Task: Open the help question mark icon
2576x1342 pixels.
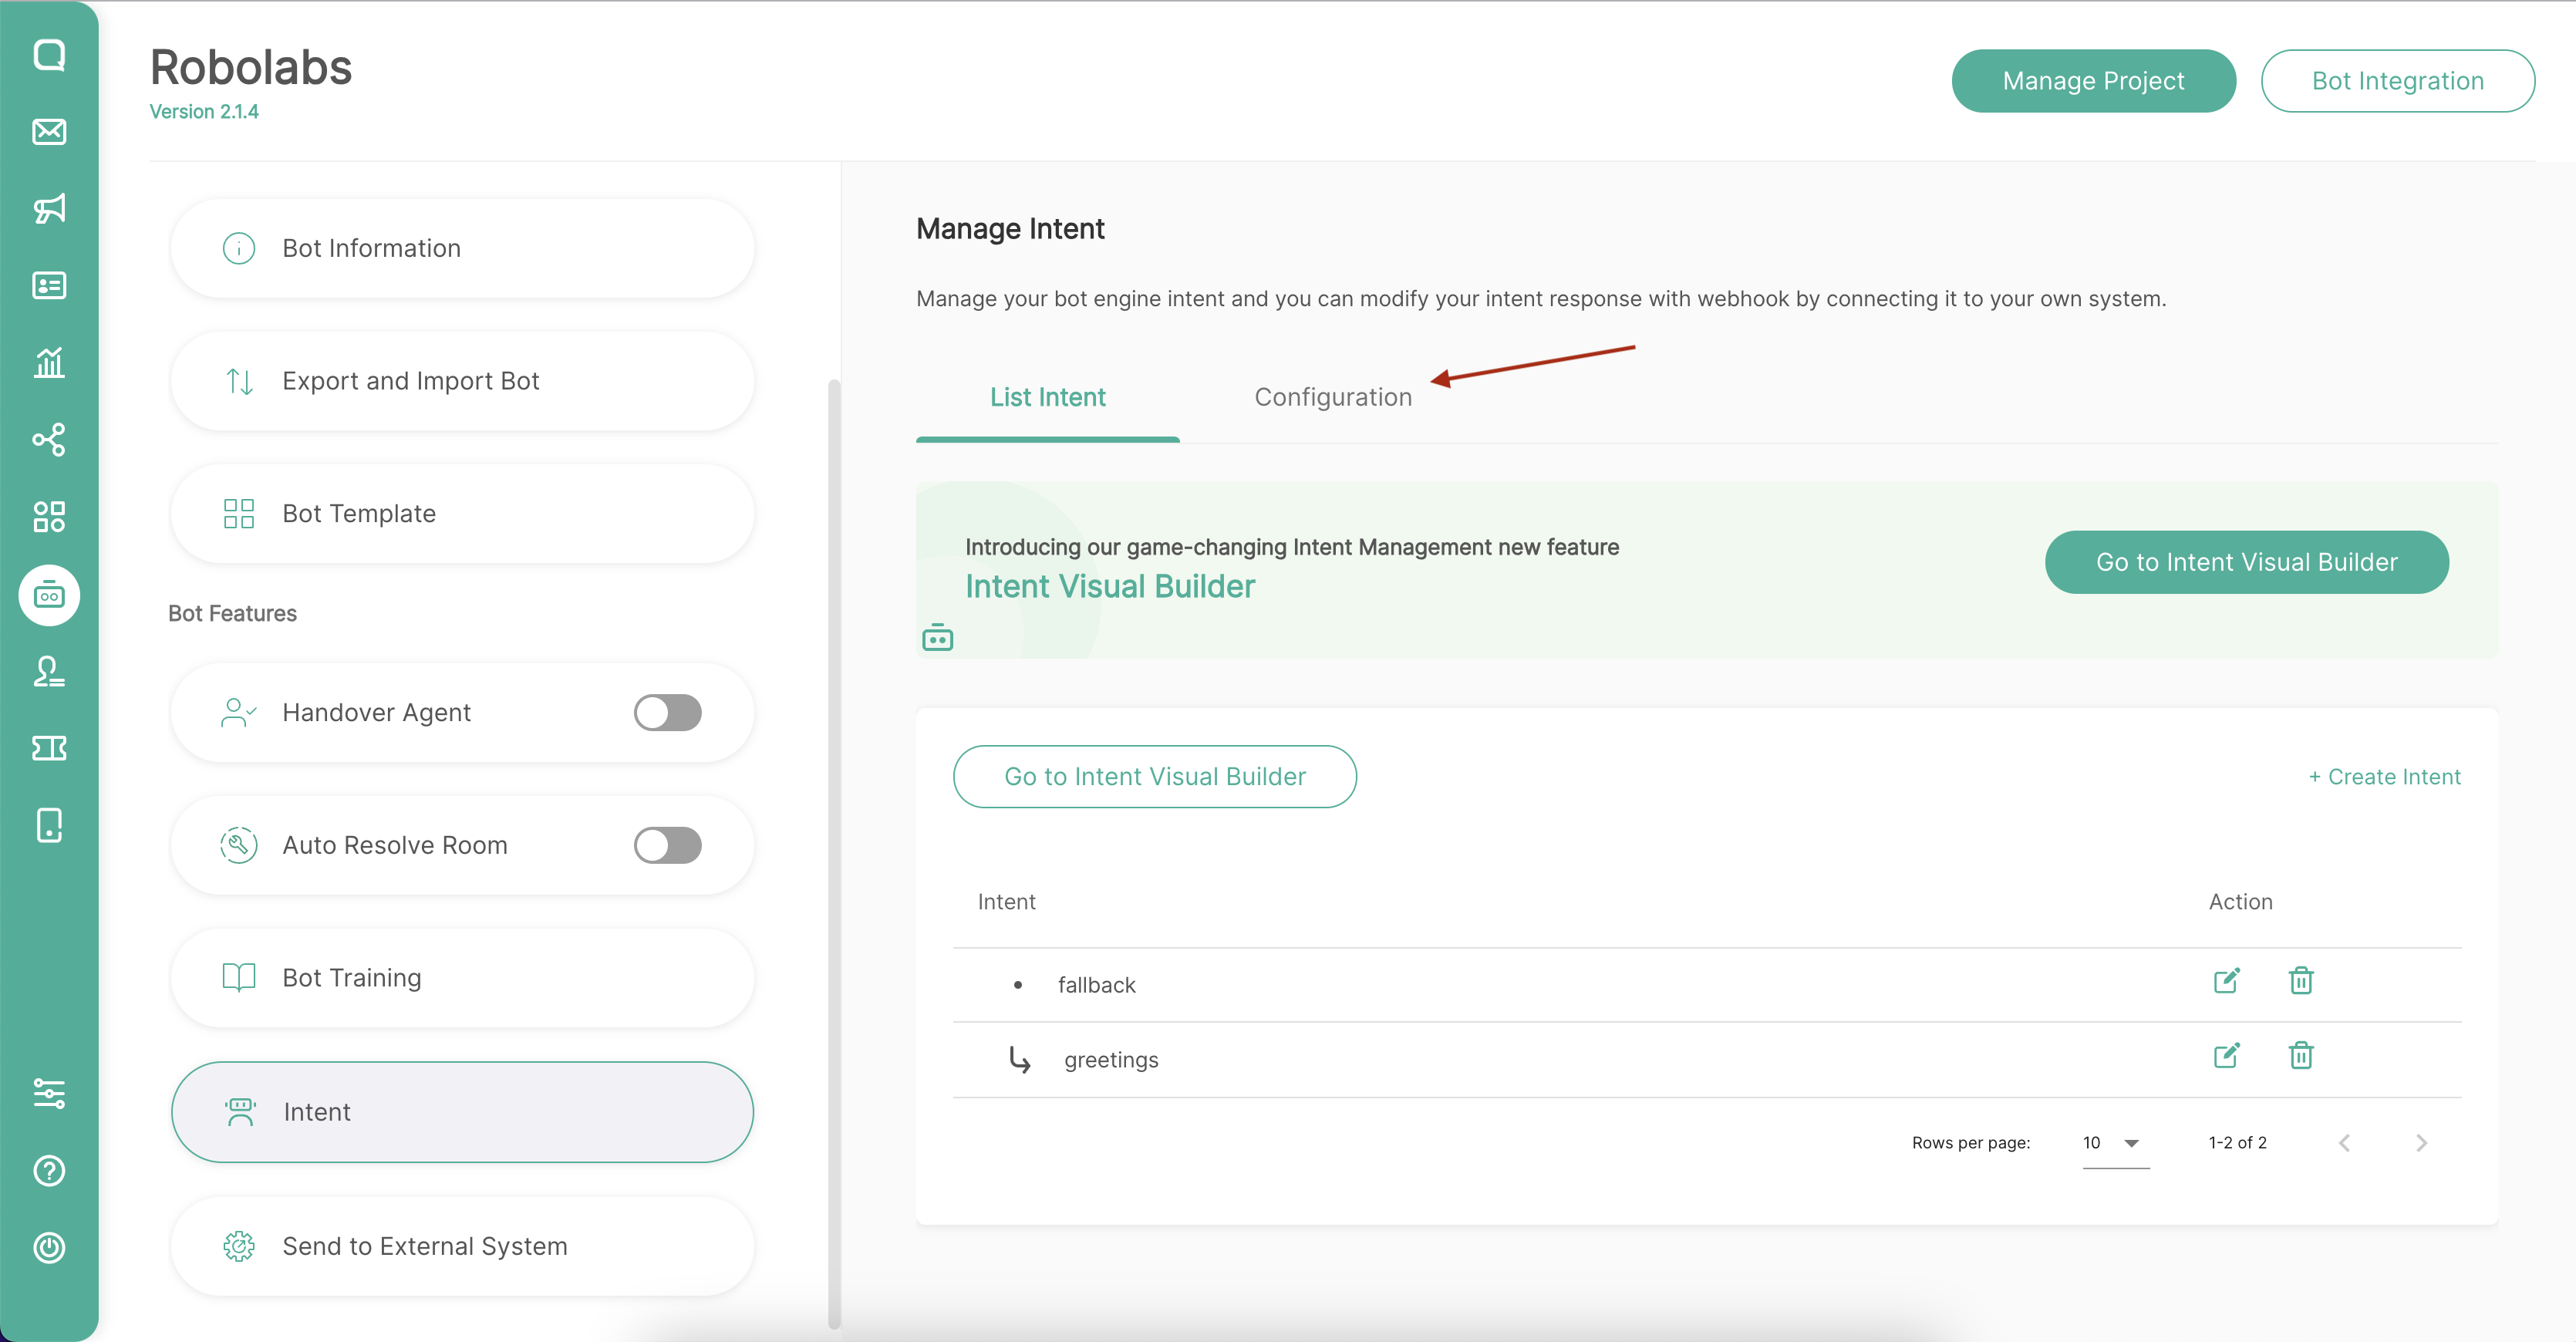Action: pyautogui.click(x=49, y=1171)
